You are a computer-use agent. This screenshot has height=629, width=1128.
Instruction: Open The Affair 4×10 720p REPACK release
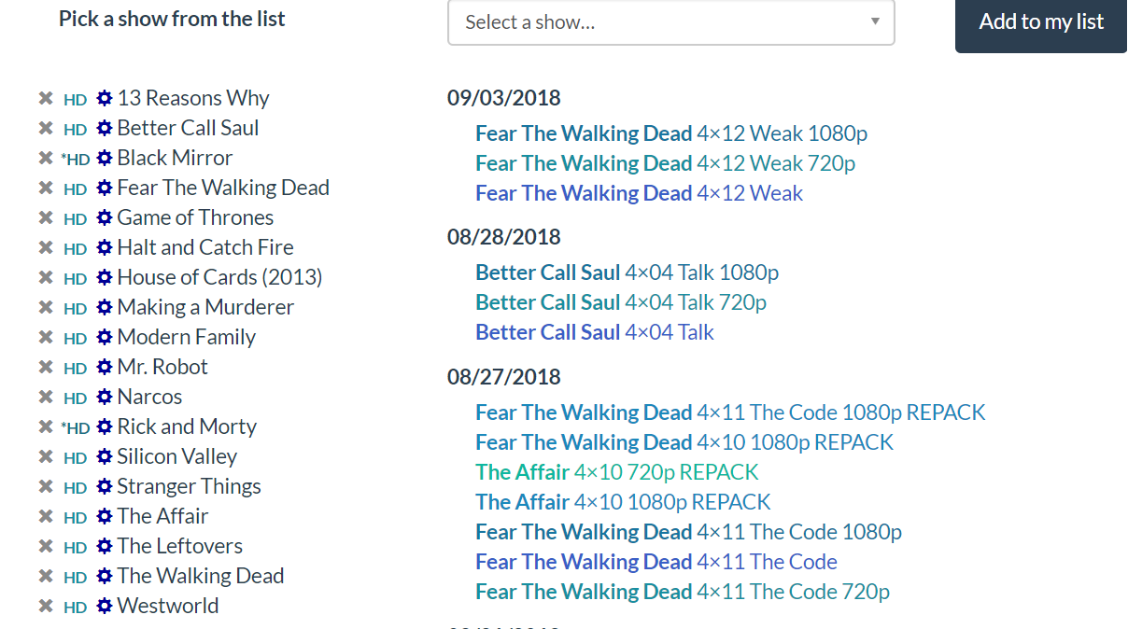pyautogui.click(x=616, y=472)
